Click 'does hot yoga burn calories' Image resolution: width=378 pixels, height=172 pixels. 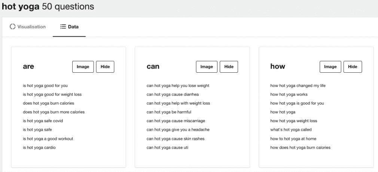[x=48, y=103]
